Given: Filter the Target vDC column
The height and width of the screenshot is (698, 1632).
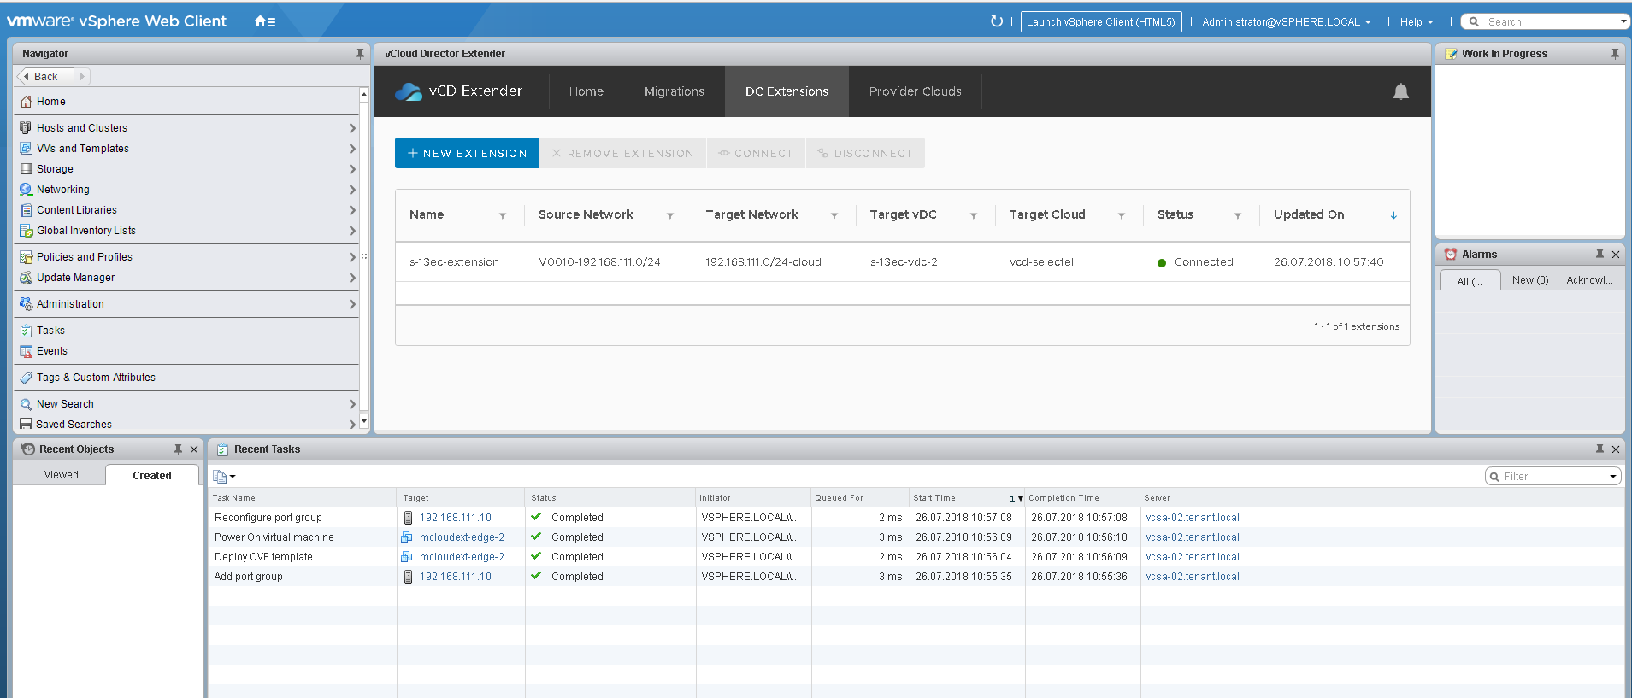Looking at the screenshot, I should [x=974, y=215].
